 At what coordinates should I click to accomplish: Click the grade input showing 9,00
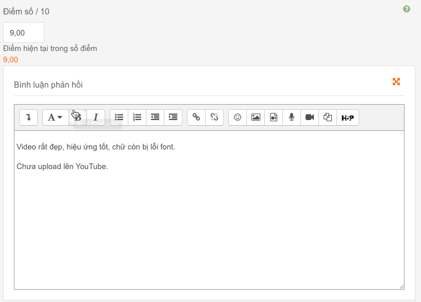24,32
